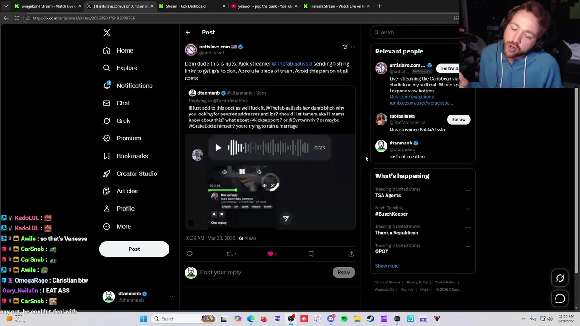Open kick.com/wvagabond link
The image size is (580, 326).
coord(412,97)
